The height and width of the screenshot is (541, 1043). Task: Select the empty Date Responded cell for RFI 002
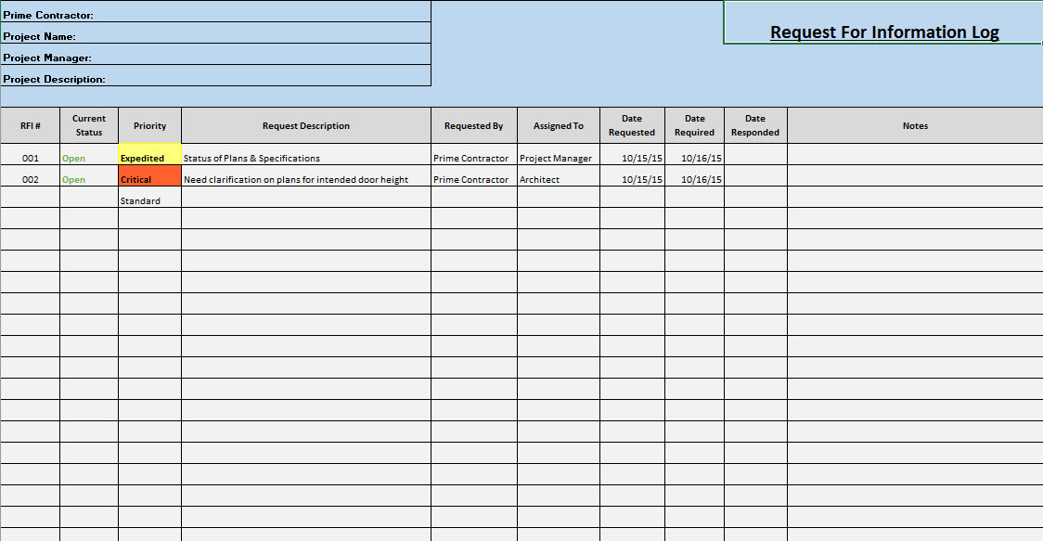pyautogui.click(x=755, y=175)
